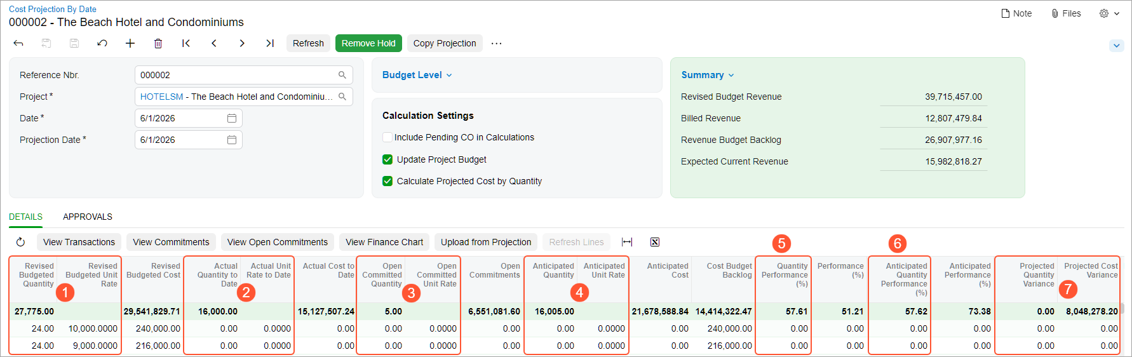
Task: Open the more actions ellipsis menu
Action: coord(497,43)
